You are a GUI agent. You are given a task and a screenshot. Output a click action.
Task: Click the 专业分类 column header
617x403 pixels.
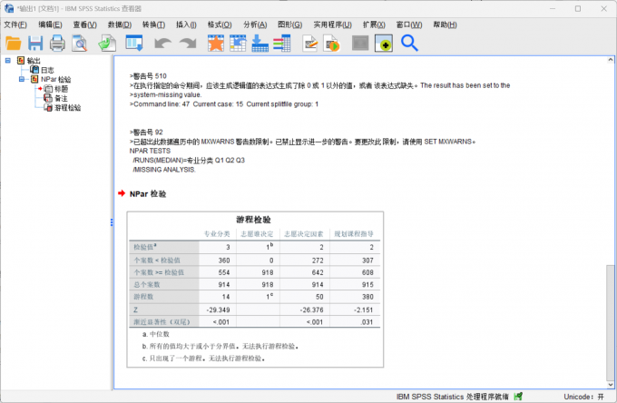click(x=217, y=234)
